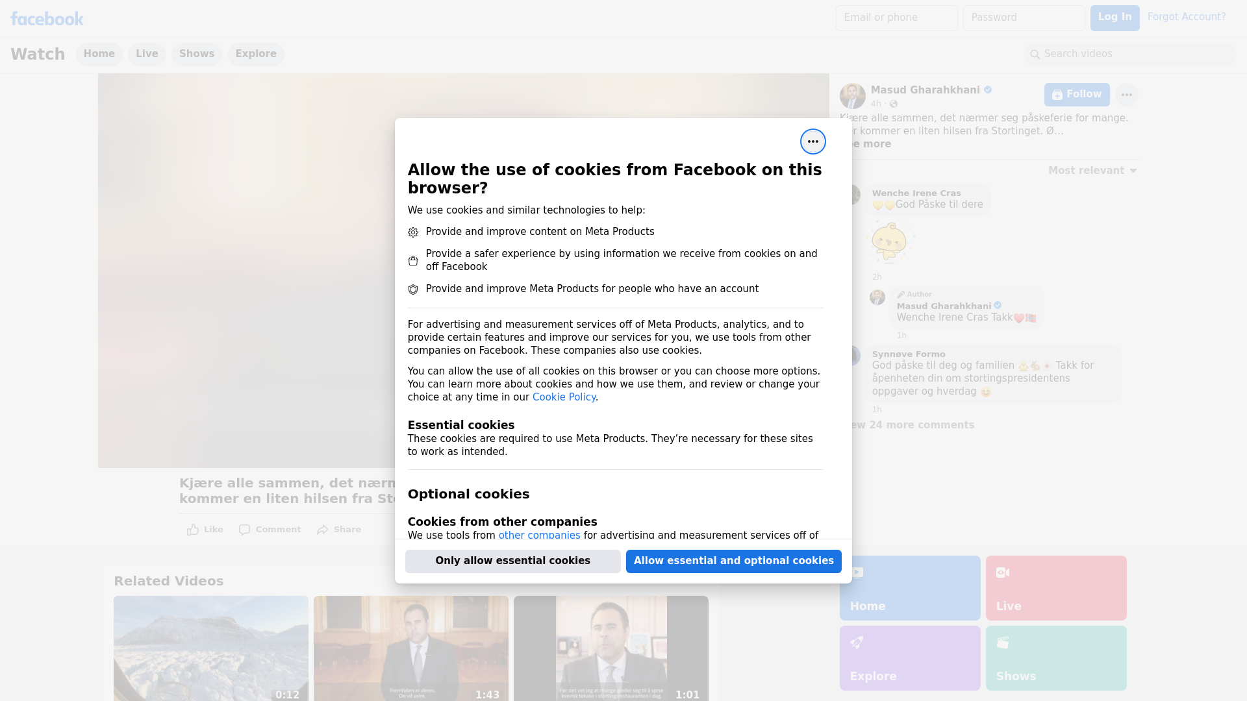Open related video lasting 1:43
Screen dimensions: 1247x701
411,648
